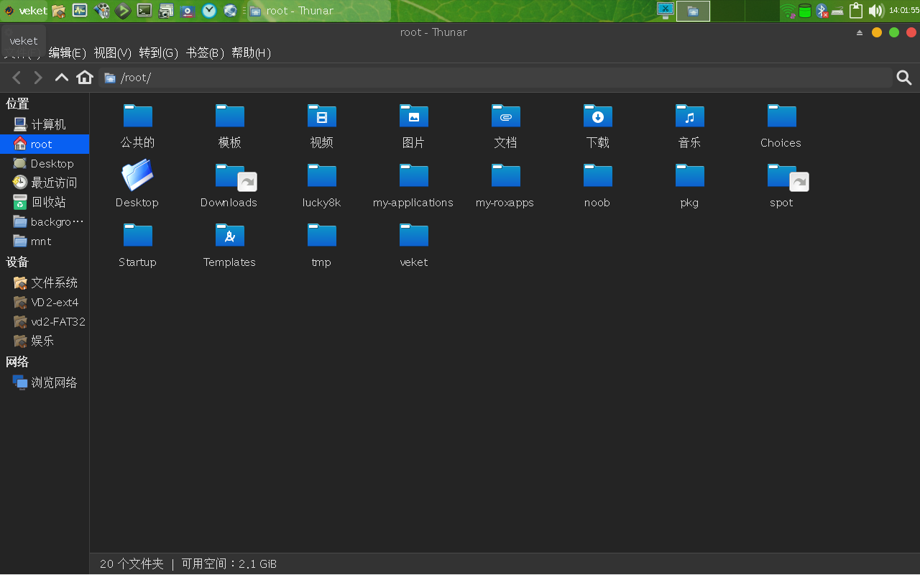Select the Startup folder

pos(137,244)
